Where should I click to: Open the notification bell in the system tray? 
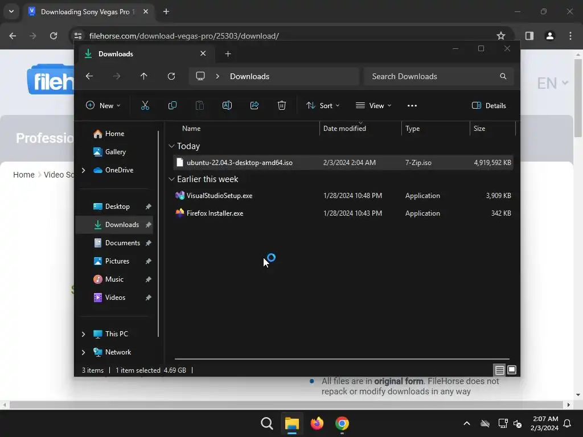coord(568,423)
